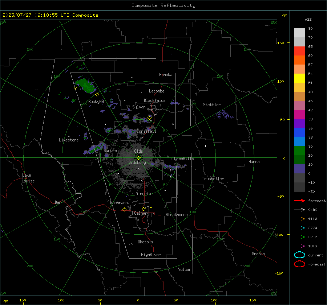Viewport: 327px width, 305px height.
Task: Click the Limestone label
Action: pos(69,140)
